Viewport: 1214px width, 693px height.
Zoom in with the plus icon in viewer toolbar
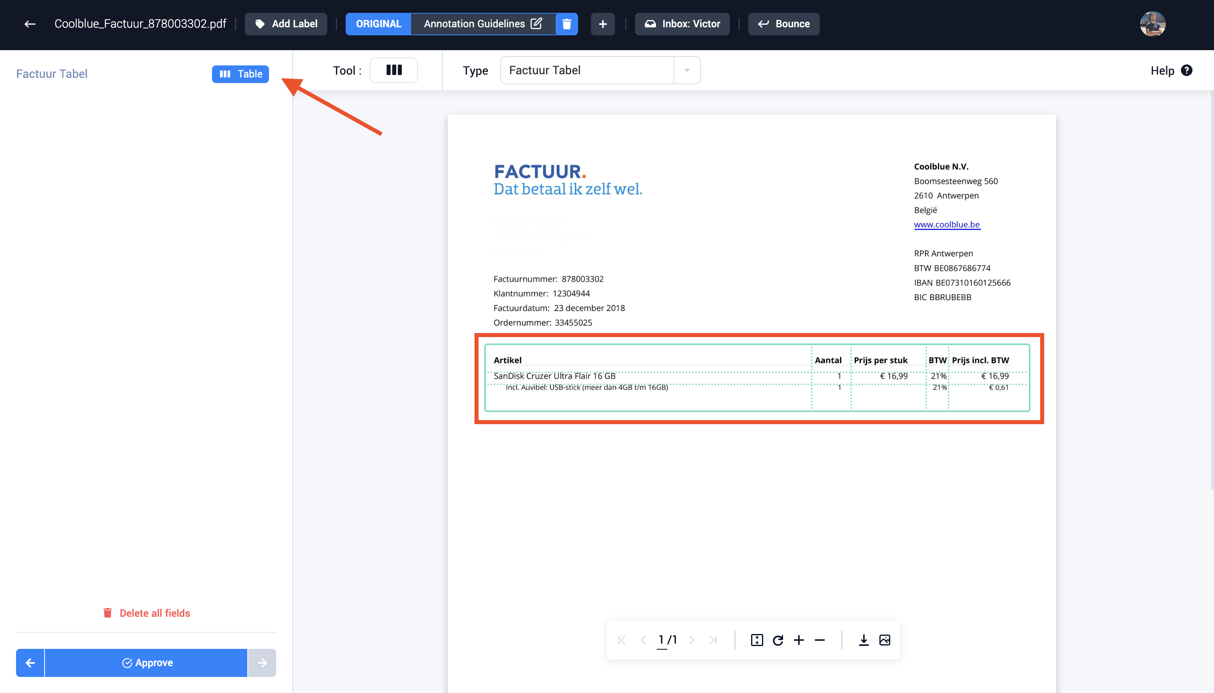799,640
